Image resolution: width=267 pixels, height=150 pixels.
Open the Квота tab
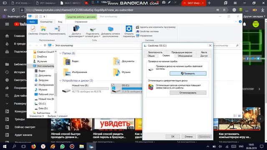[x=204, y=52]
